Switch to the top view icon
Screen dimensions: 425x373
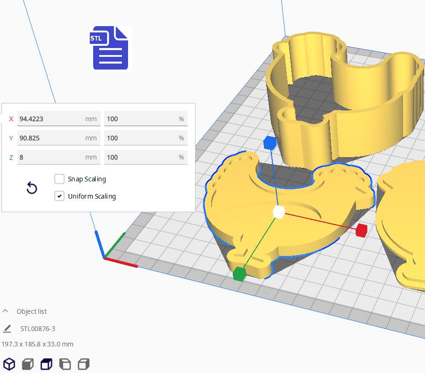47,364
